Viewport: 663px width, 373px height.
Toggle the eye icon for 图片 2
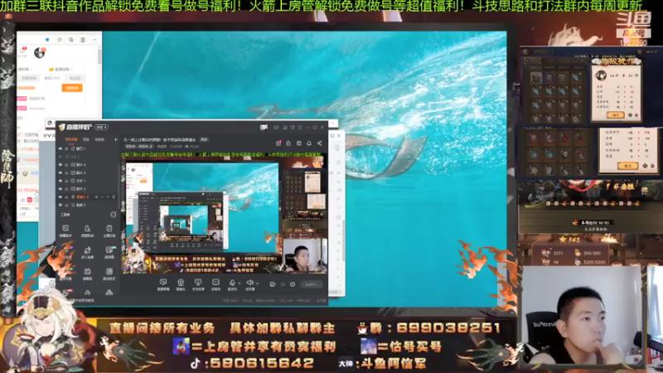[x=60, y=189]
